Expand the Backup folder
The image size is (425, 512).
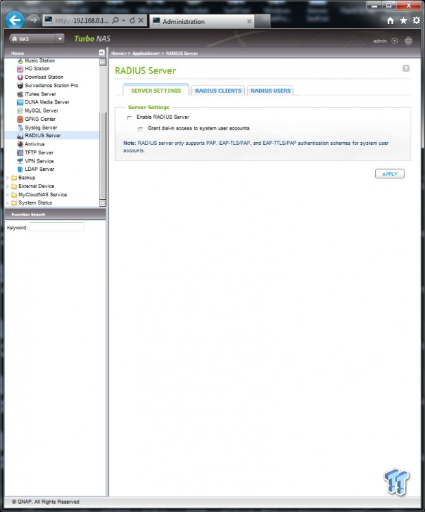(x=8, y=178)
